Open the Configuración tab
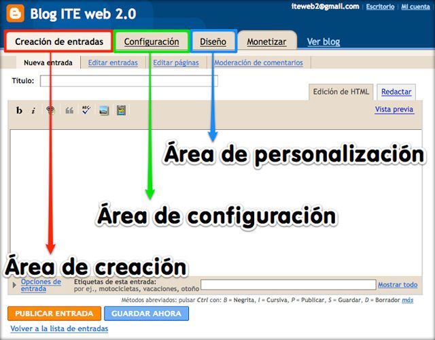The width and height of the screenshot is (435, 340). pos(152,41)
